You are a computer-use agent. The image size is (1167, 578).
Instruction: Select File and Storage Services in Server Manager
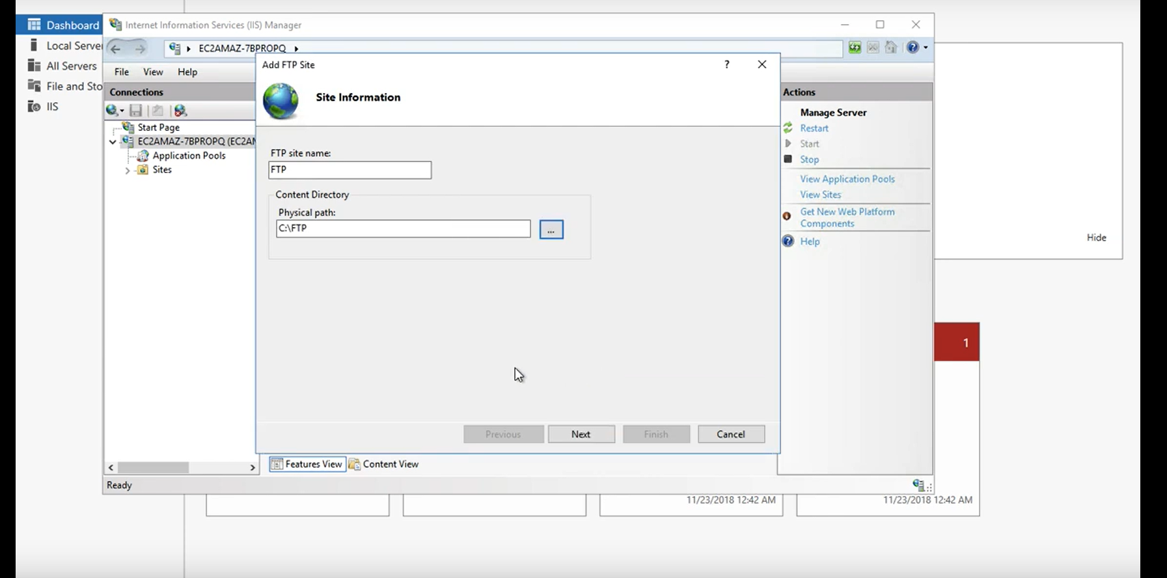65,86
